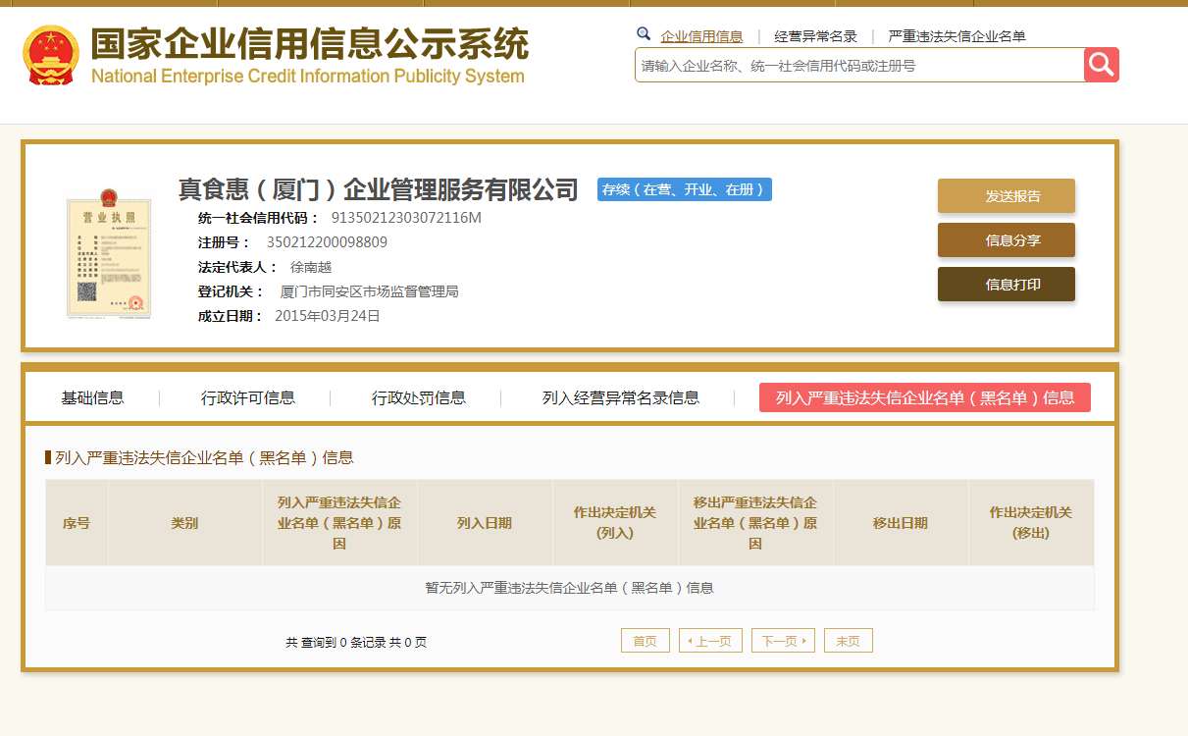Click the 移出日期 column header
Viewport: 1188px width, 736px height.
[x=901, y=523]
